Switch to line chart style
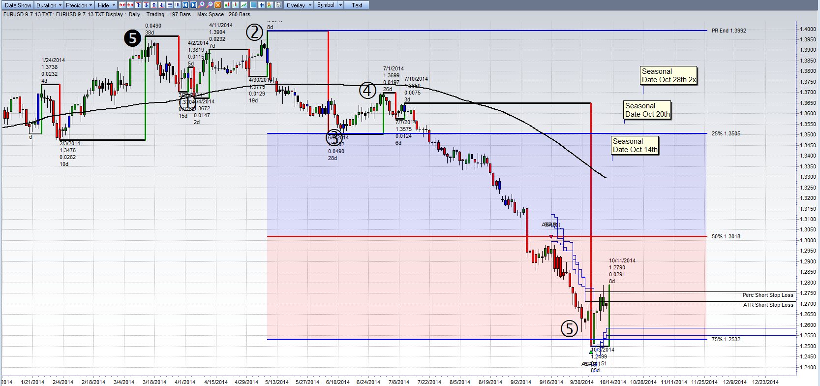Viewport: 820px width, 386px height. point(244,5)
